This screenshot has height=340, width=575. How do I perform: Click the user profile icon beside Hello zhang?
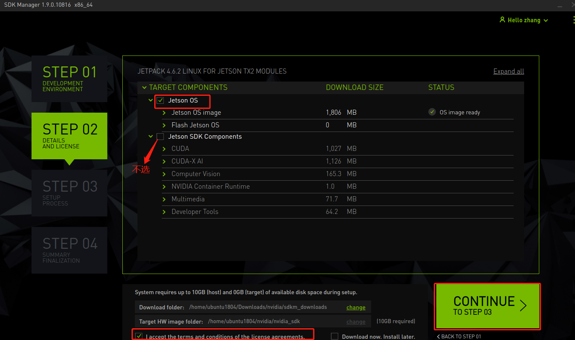[502, 20]
